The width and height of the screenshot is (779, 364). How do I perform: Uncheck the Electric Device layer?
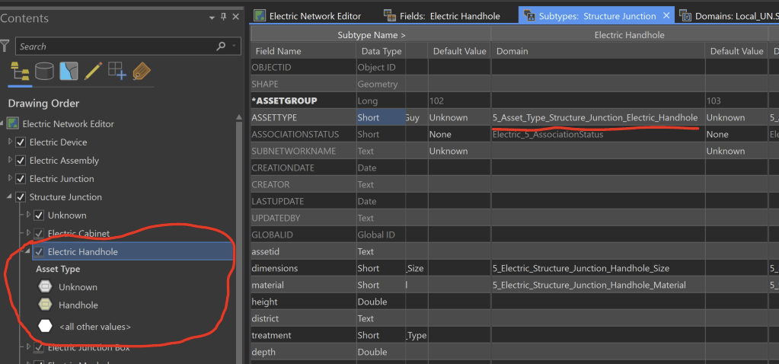(x=21, y=142)
